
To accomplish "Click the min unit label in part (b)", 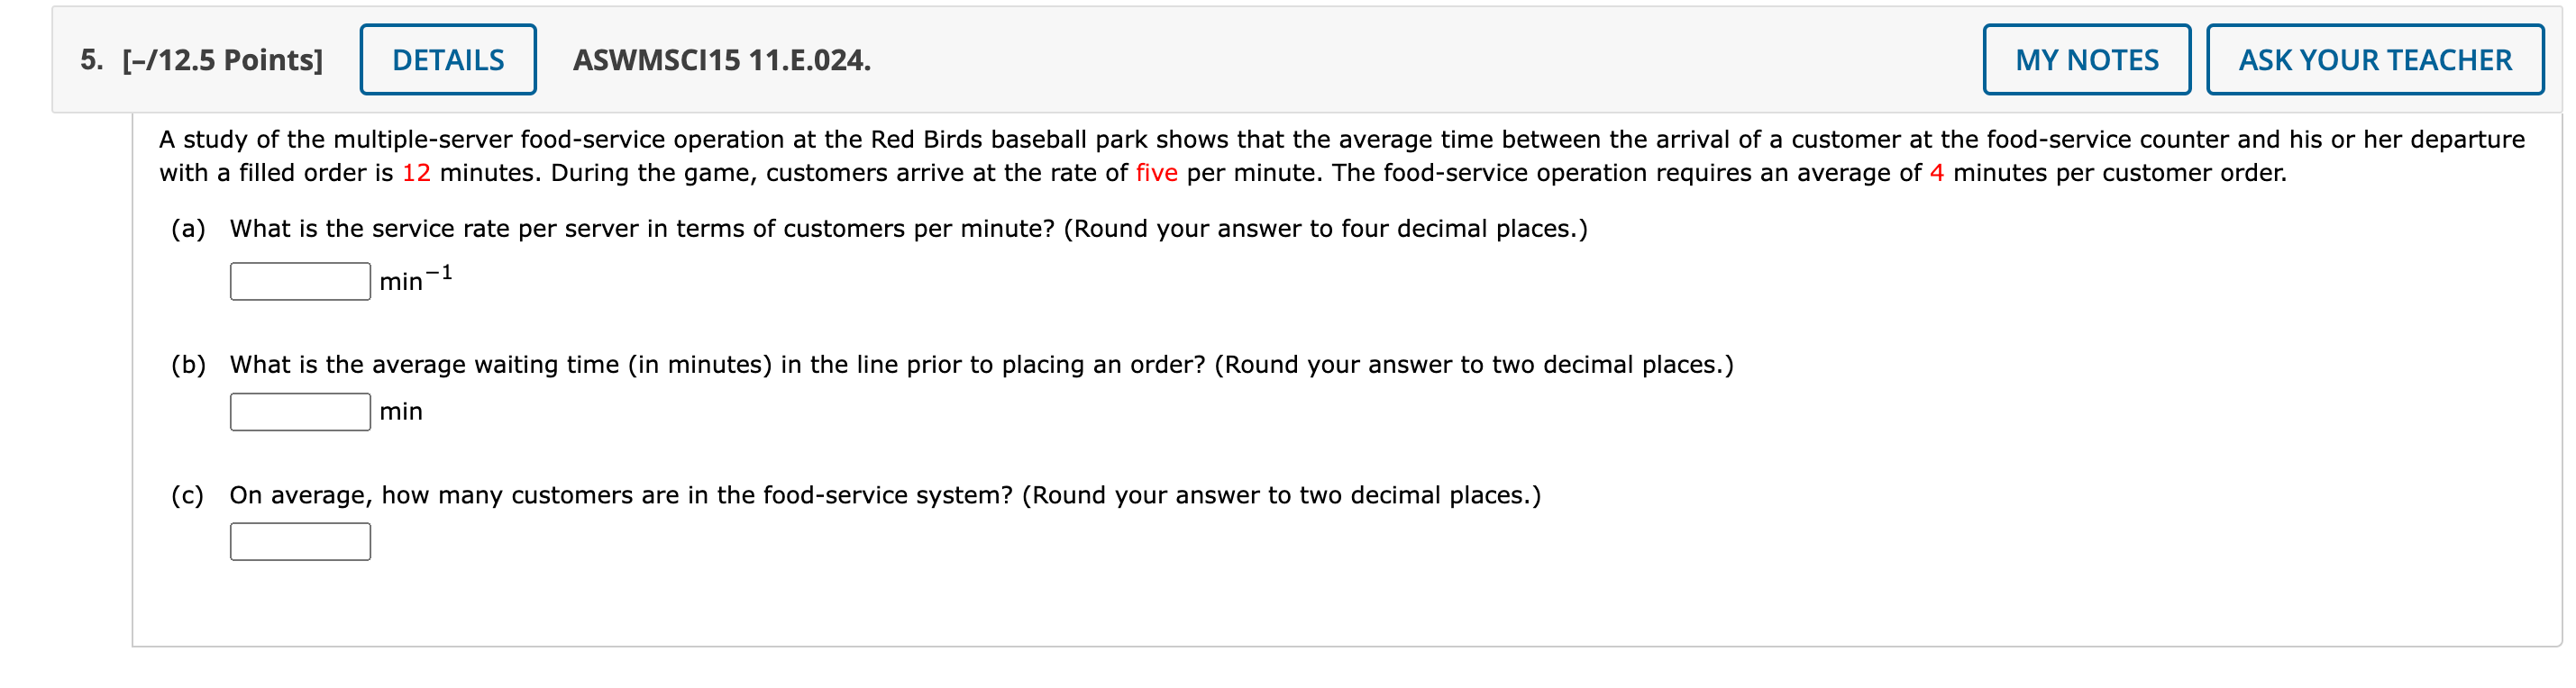I will (x=399, y=411).
